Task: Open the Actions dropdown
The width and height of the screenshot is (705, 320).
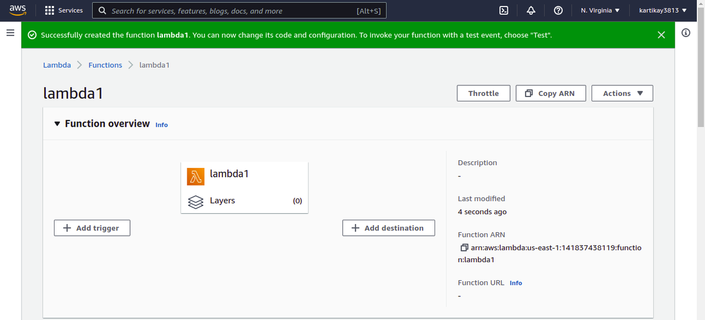Action: point(622,93)
